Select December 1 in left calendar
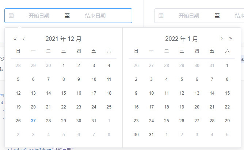This screenshot has width=244, height=150. (64, 66)
